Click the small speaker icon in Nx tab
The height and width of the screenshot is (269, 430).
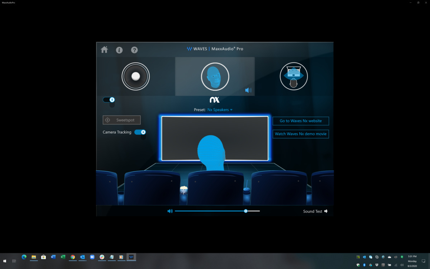(248, 90)
